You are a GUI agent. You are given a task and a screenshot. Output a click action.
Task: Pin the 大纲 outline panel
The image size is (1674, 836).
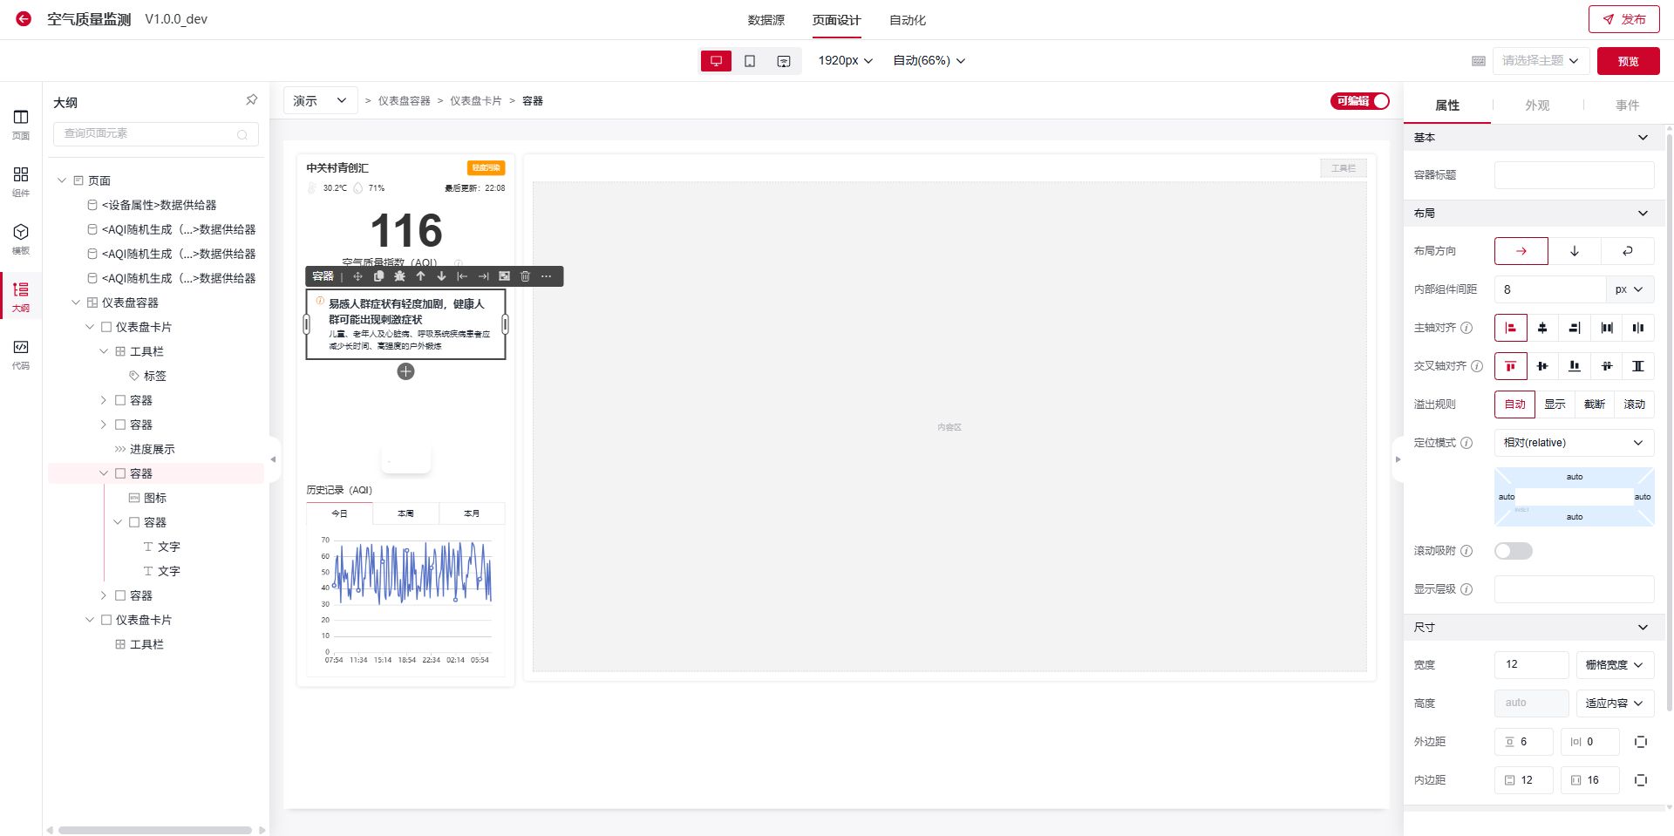[251, 100]
